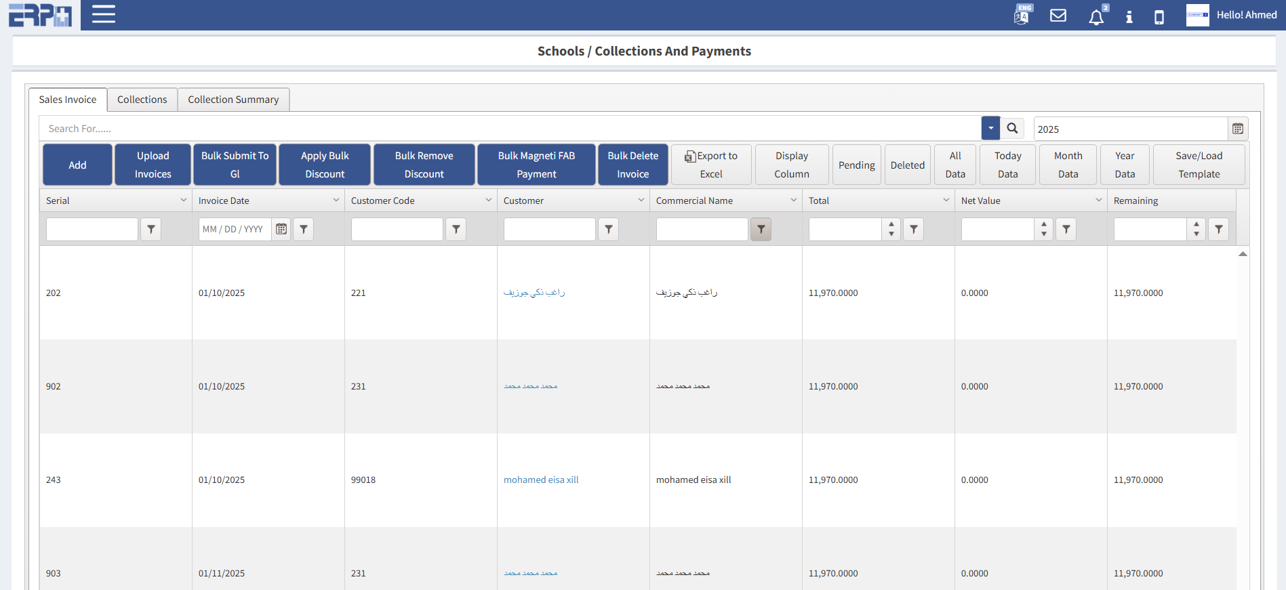
Task: Switch to the Collections tab
Action: (x=142, y=100)
